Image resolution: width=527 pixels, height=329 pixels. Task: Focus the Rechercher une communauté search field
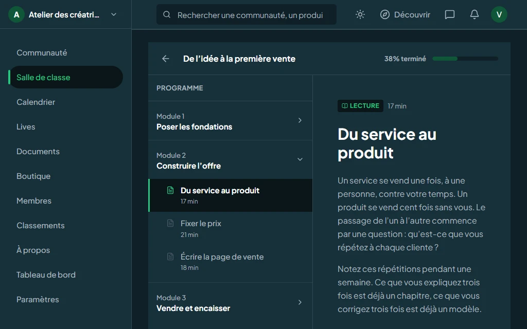[247, 14]
